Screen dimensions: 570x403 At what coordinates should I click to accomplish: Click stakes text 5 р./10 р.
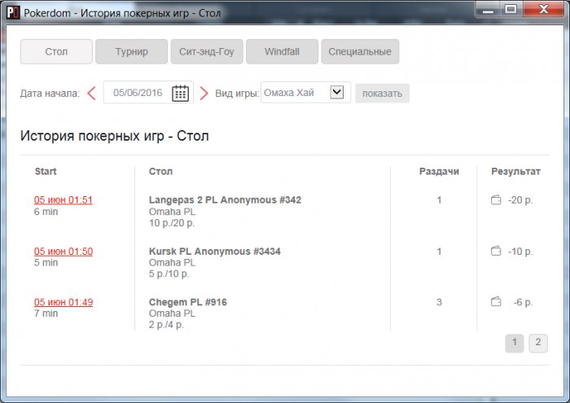[169, 274]
